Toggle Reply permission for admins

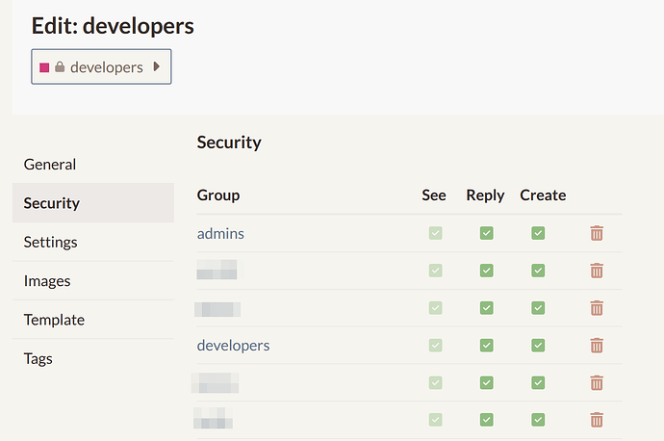pyautogui.click(x=487, y=233)
